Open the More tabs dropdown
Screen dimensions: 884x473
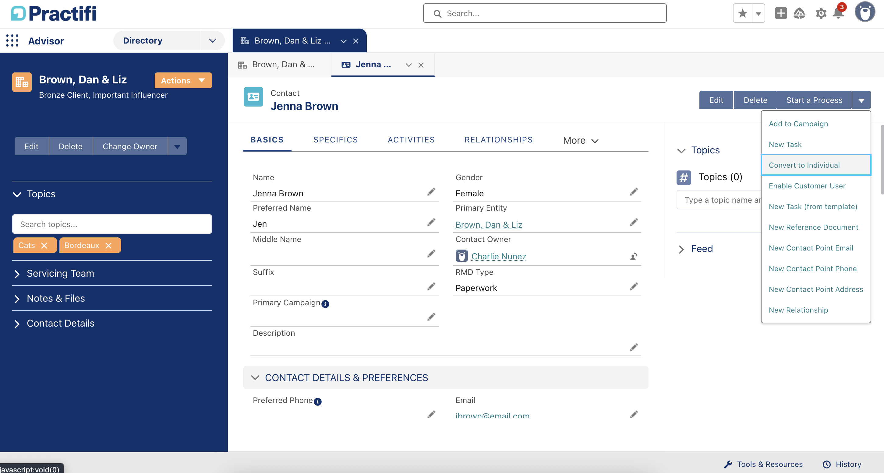(x=581, y=140)
